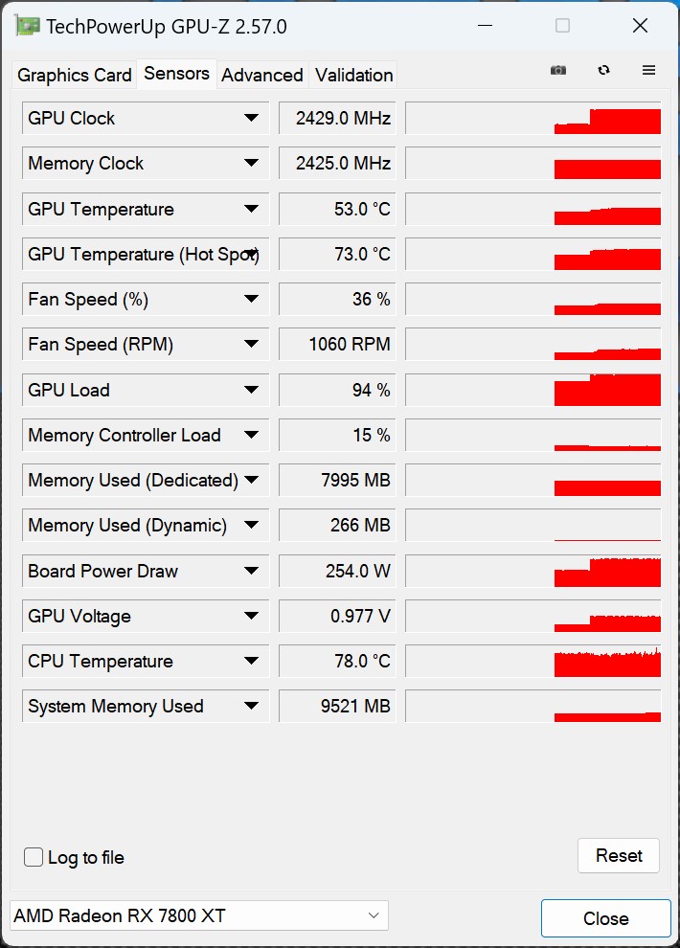The image size is (680, 948).
Task: Click the camera screenshot icon
Action: (x=557, y=70)
